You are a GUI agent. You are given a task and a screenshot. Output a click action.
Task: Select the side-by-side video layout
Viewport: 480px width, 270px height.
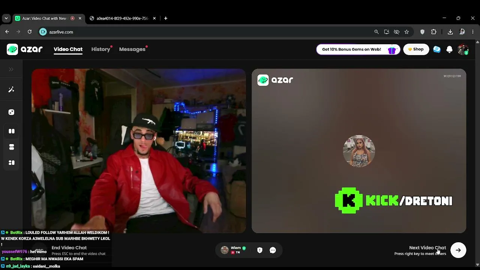coord(12,131)
